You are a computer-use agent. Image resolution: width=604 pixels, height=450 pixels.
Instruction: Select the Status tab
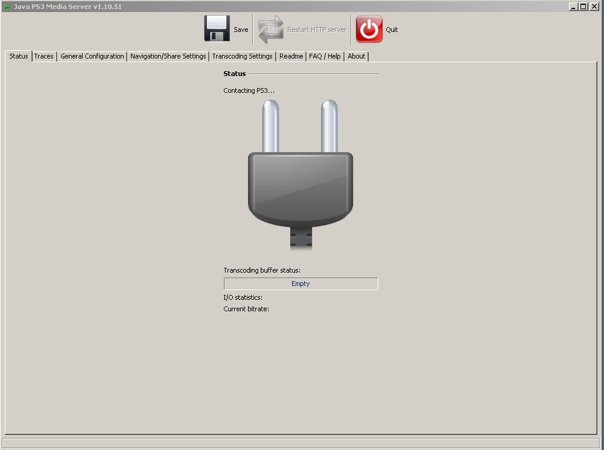(19, 56)
